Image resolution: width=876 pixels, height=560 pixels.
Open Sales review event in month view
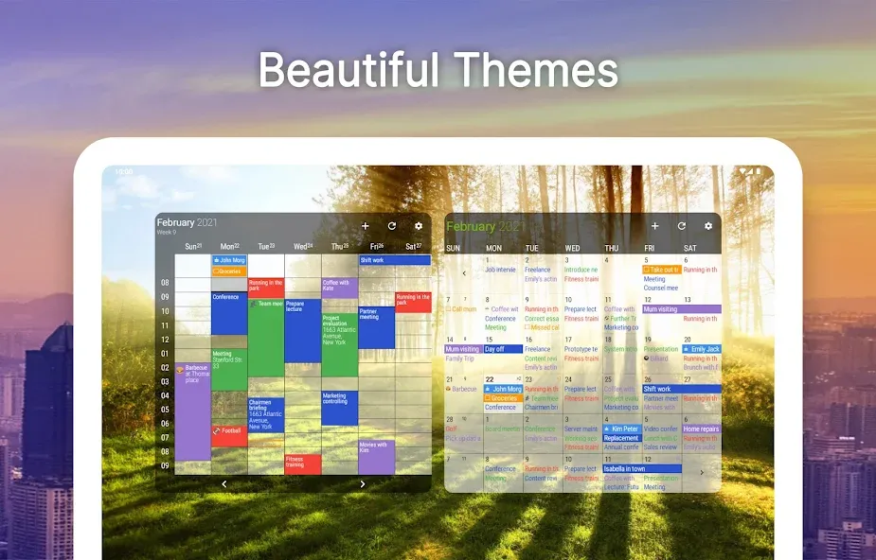click(660, 447)
